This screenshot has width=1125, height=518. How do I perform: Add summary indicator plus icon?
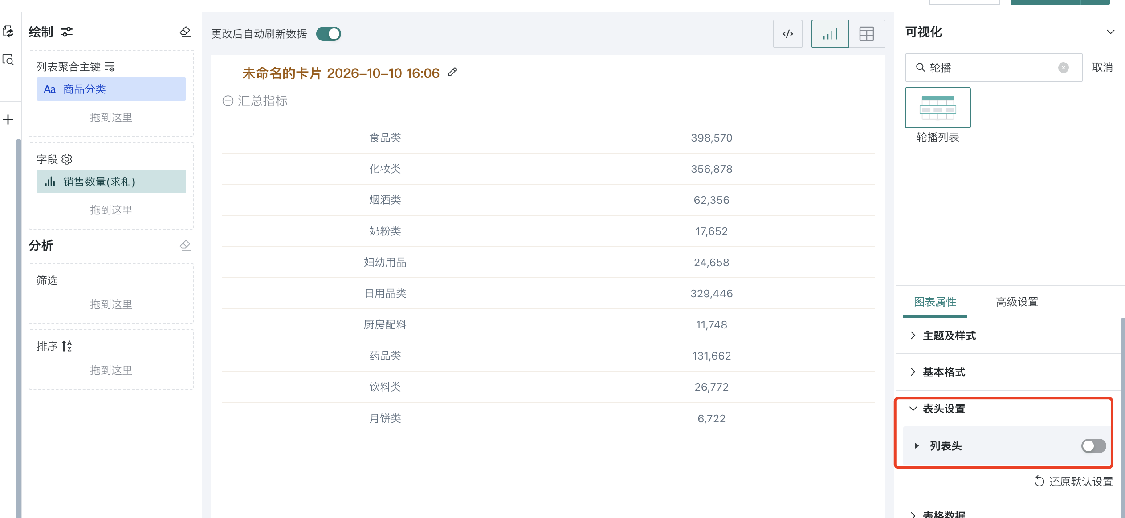click(228, 101)
